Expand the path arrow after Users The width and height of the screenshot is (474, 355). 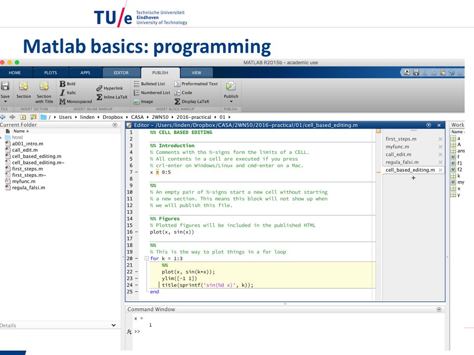point(76,117)
